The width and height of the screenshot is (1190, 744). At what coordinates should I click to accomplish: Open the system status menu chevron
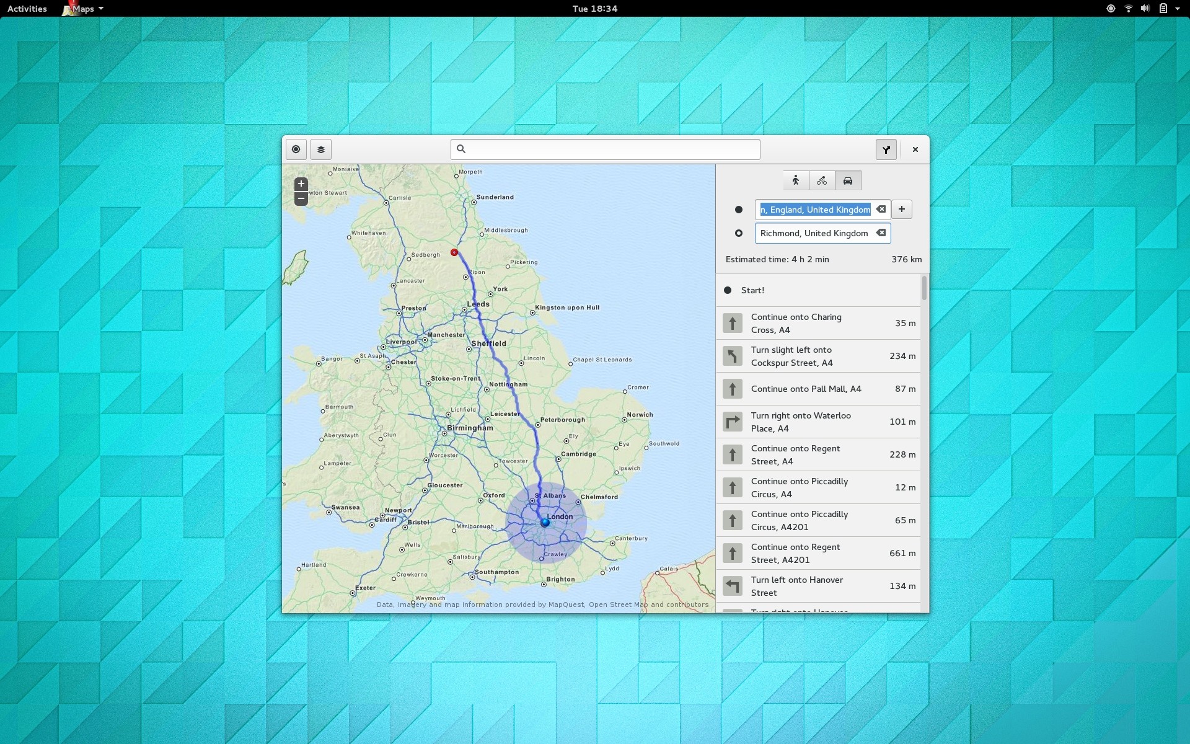tap(1181, 8)
